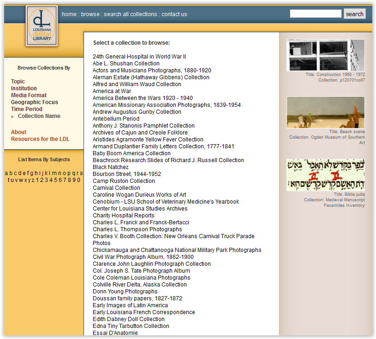The width and height of the screenshot is (376, 339).
Task: Open America Between the Wars 1920 - 1940
Action: click(x=143, y=98)
